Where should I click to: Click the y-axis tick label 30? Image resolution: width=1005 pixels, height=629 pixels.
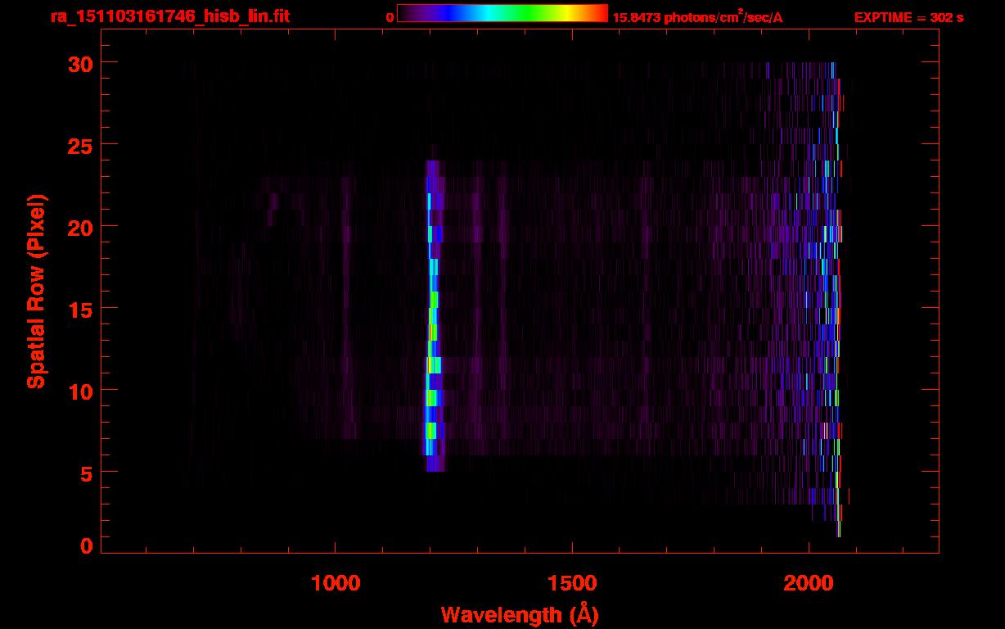tap(80, 62)
